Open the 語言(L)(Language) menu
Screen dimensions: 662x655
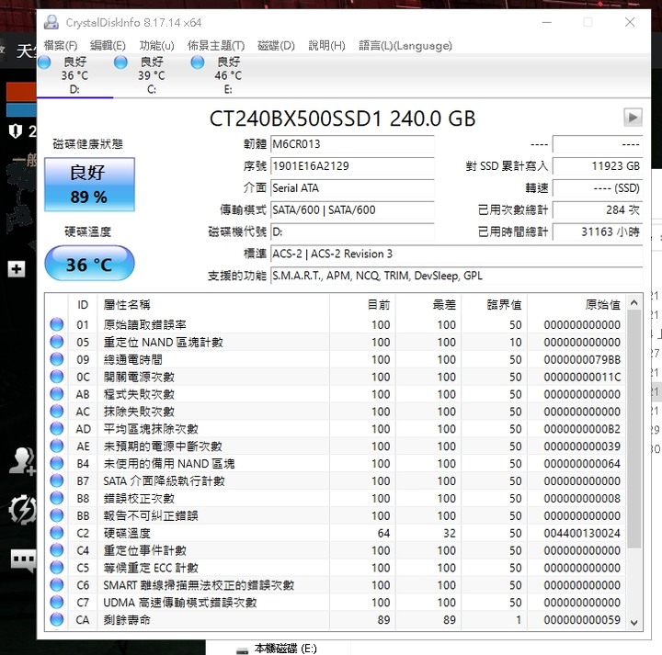[405, 46]
